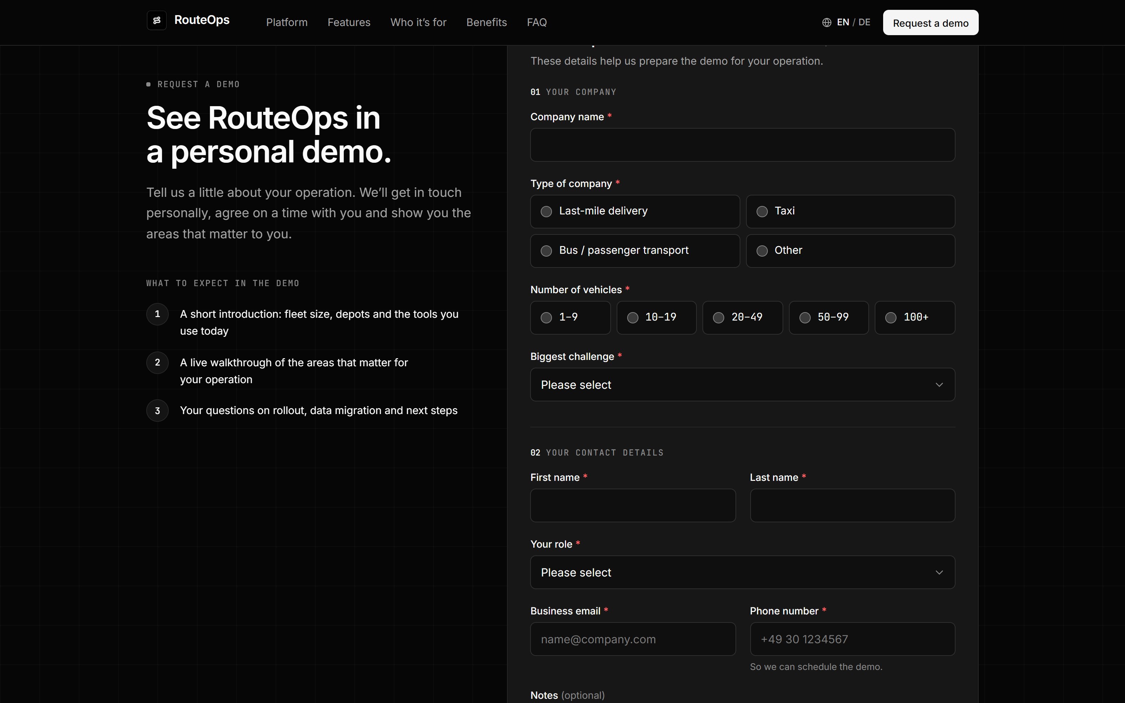Click the Phone number field
This screenshot has width=1125, height=703.
[852, 639]
